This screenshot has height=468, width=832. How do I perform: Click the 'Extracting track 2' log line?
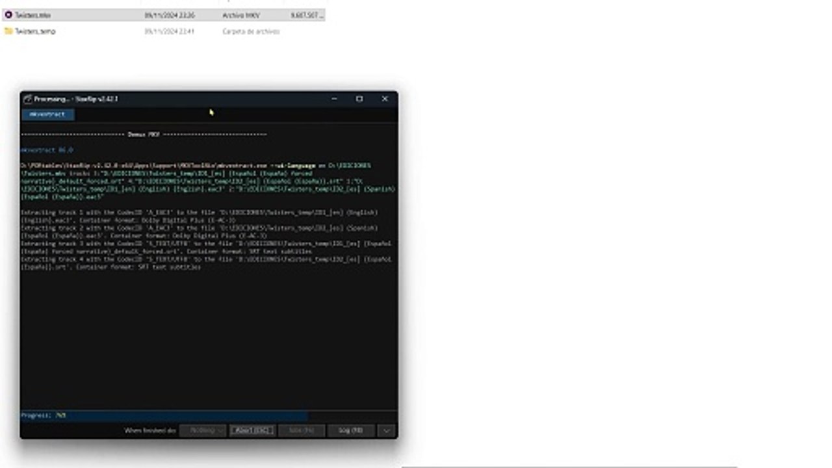[x=199, y=232]
